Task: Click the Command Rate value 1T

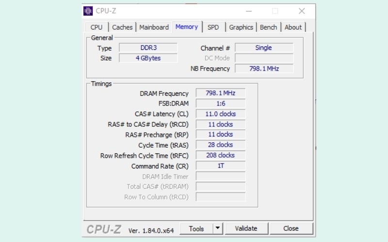Action: click(x=221, y=166)
